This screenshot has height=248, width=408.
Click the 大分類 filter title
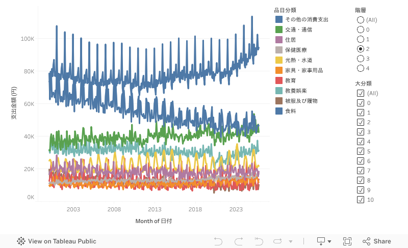coord(363,84)
